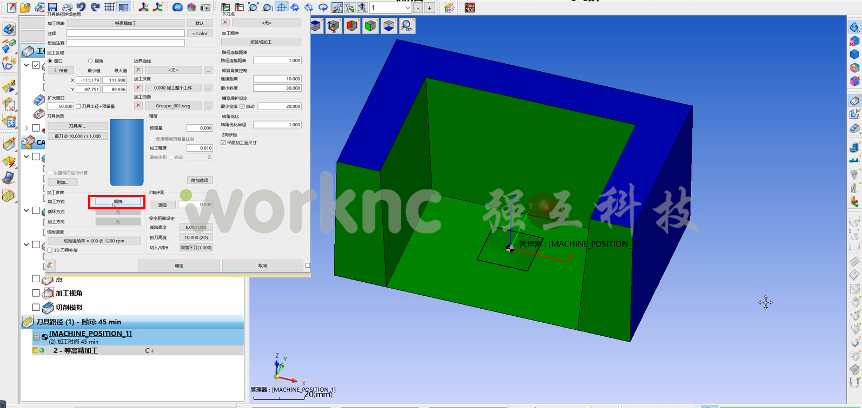Select the MACHINE_POSITION_1 tree entry
Viewport: 862px width, 408px height.
pos(90,334)
